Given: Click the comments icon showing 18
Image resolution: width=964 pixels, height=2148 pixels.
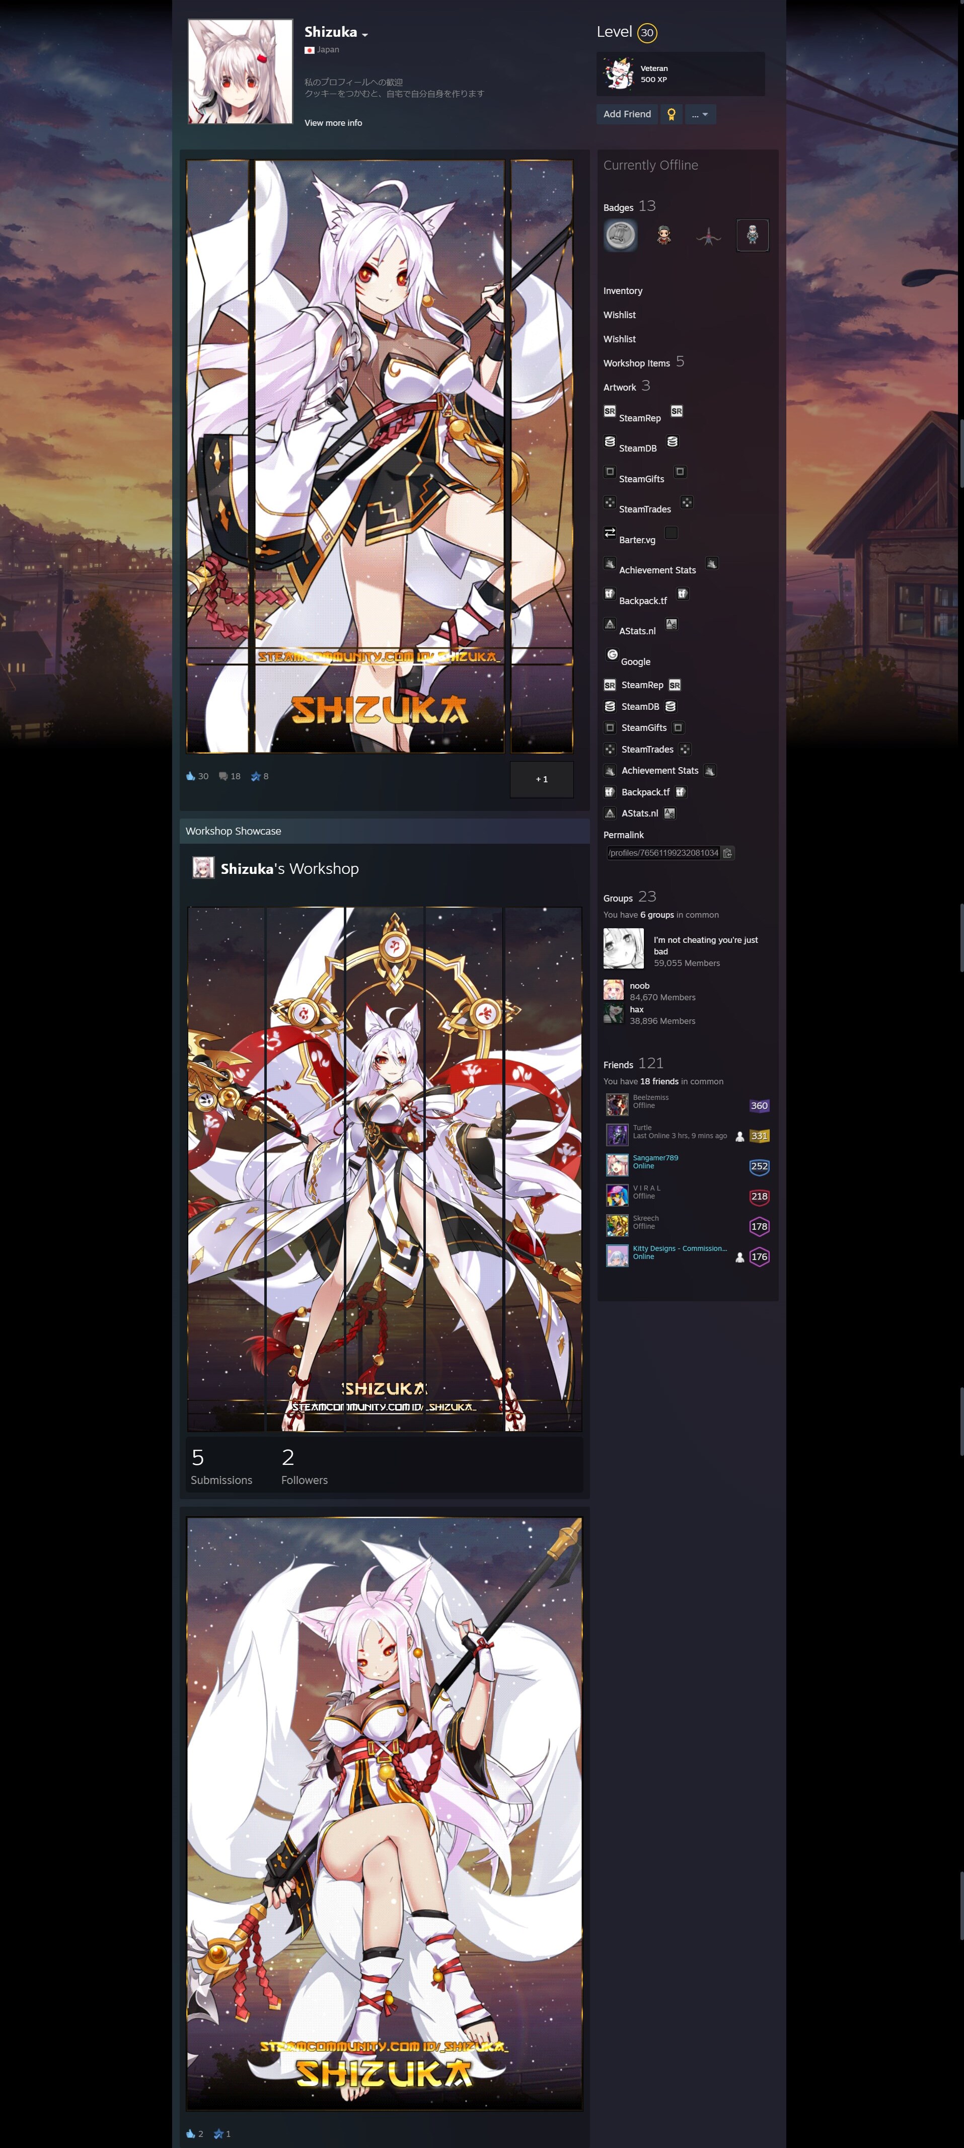Looking at the screenshot, I should point(224,776).
